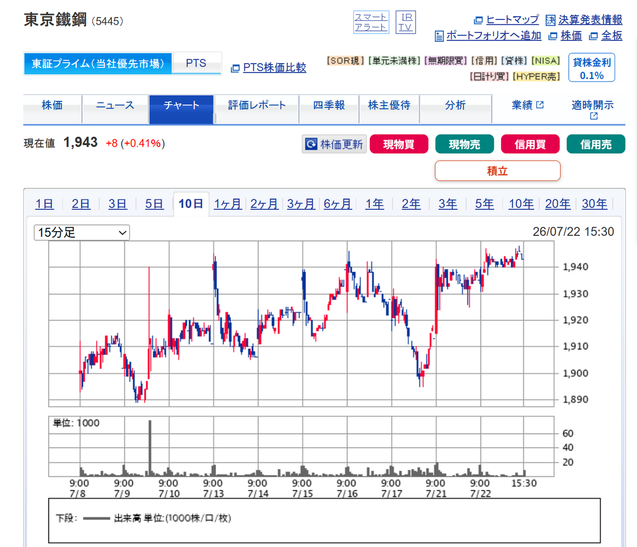Image resolution: width=637 pixels, height=547 pixels.
Task: Click the [HYPER売] label
Action: coord(536,77)
